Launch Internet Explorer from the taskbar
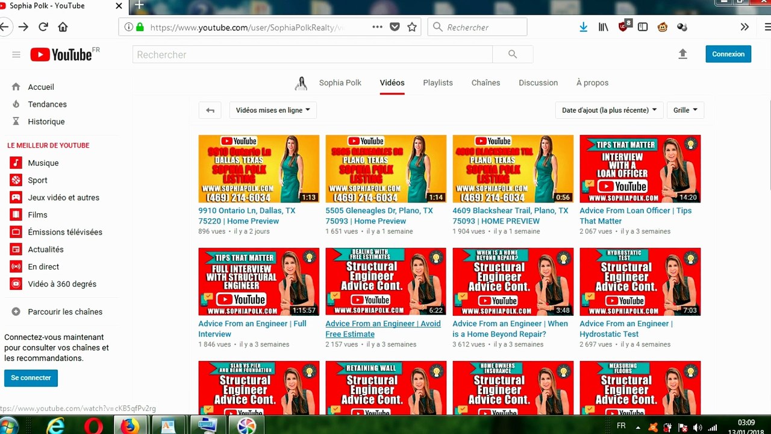Image resolution: width=771 pixels, height=434 pixels. click(55, 427)
